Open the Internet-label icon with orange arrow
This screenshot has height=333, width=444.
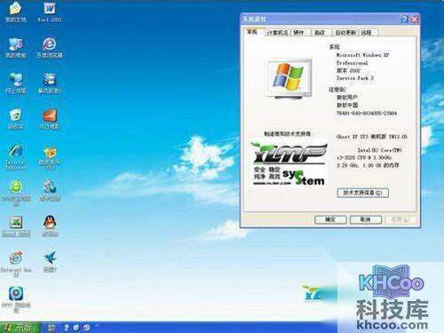pyautogui.click(x=16, y=264)
